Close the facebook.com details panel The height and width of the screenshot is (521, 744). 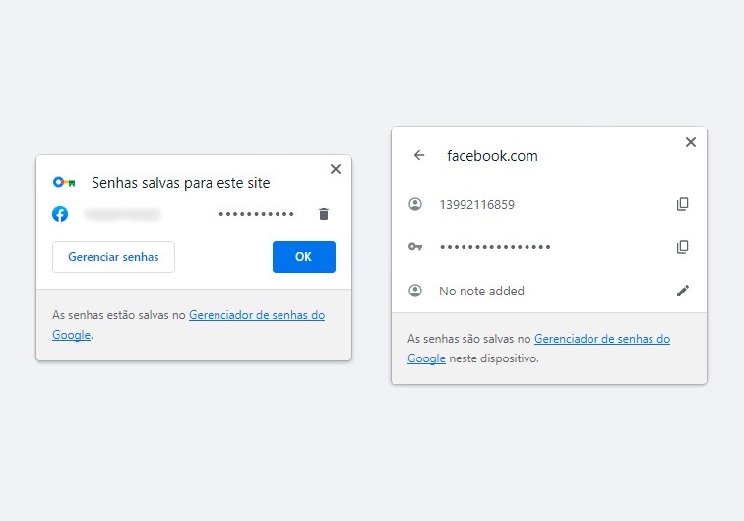(x=691, y=142)
